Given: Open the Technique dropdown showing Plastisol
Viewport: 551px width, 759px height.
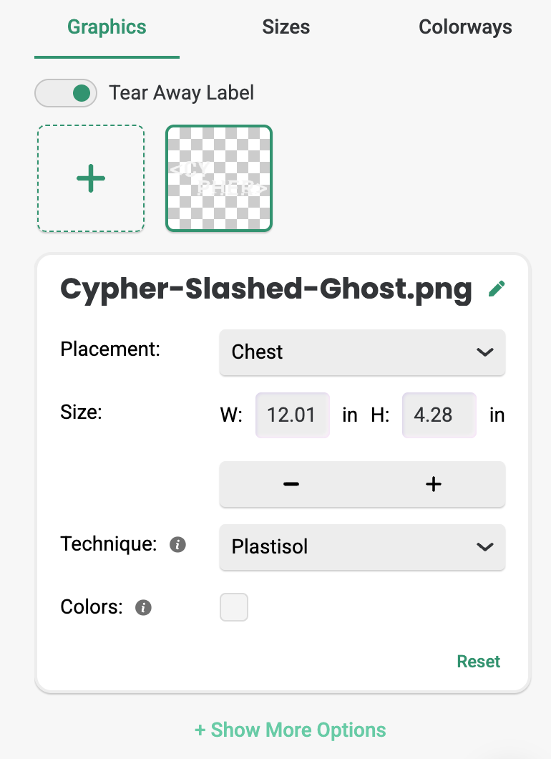Looking at the screenshot, I should click(362, 547).
